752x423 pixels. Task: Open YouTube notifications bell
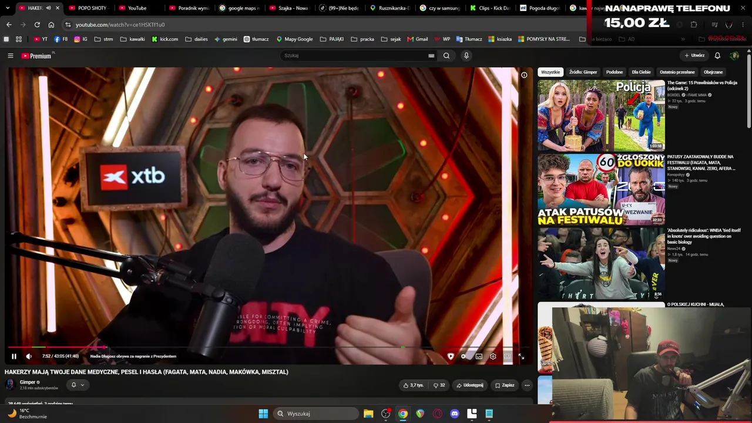pyautogui.click(x=717, y=56)
